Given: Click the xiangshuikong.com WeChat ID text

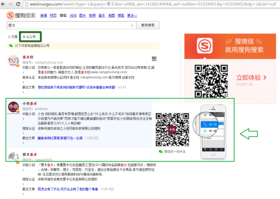Looking at the screenshot, I should point(49,63).
